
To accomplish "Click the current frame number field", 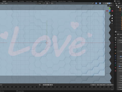I will 93,85.
